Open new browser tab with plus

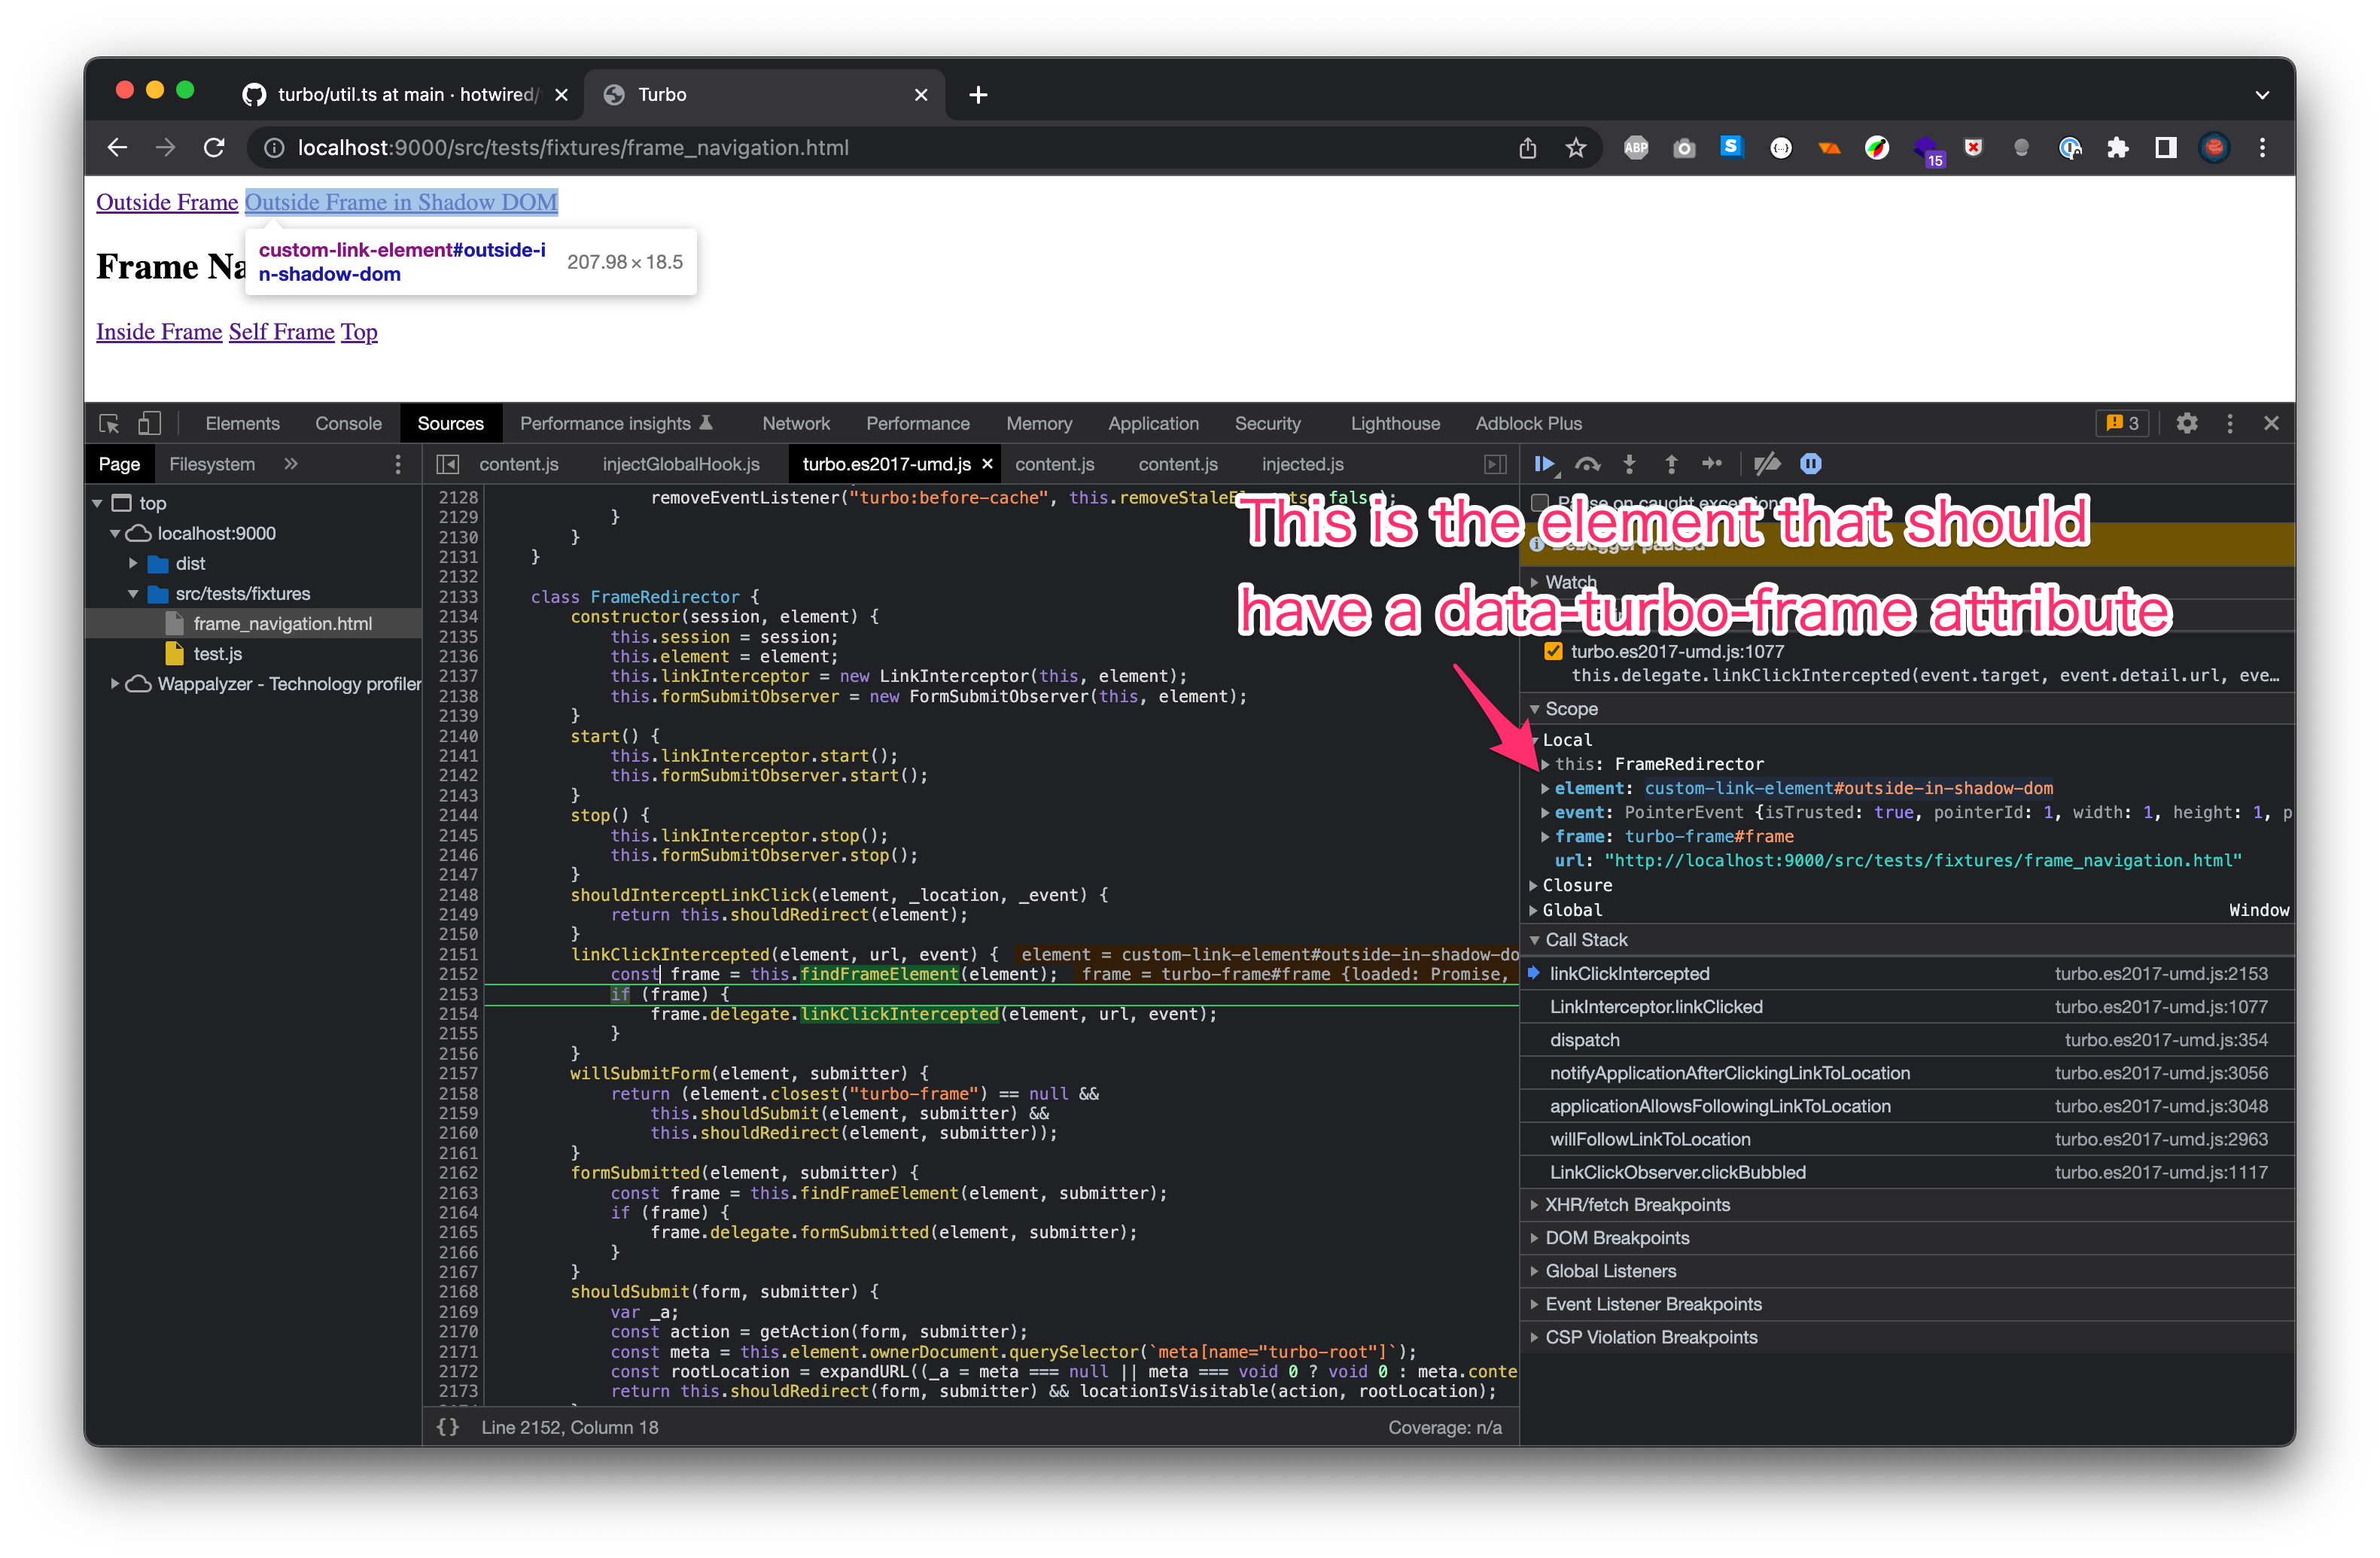[x=978, y=95]
